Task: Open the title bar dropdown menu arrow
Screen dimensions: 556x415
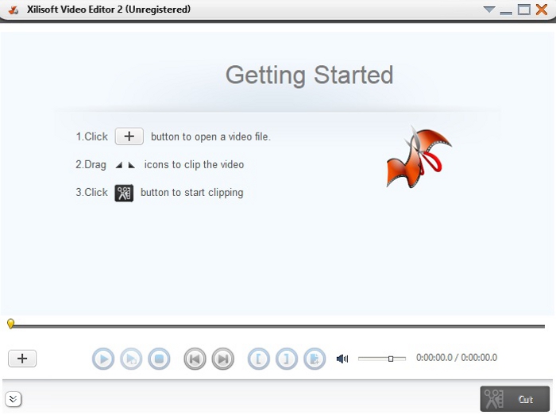Action: click(489, 10)
